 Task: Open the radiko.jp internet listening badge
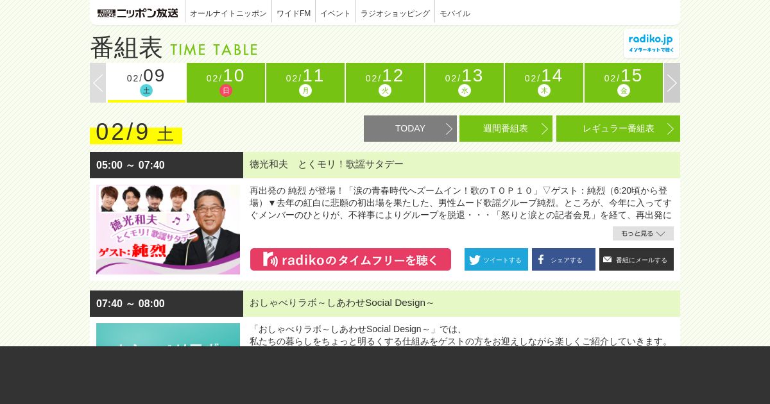click(x=651, y=44)
